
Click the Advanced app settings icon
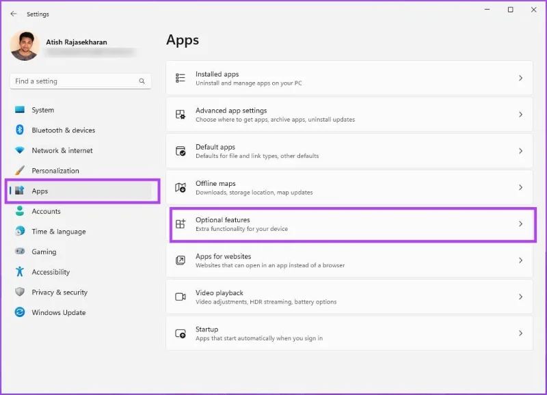(181, 114)
